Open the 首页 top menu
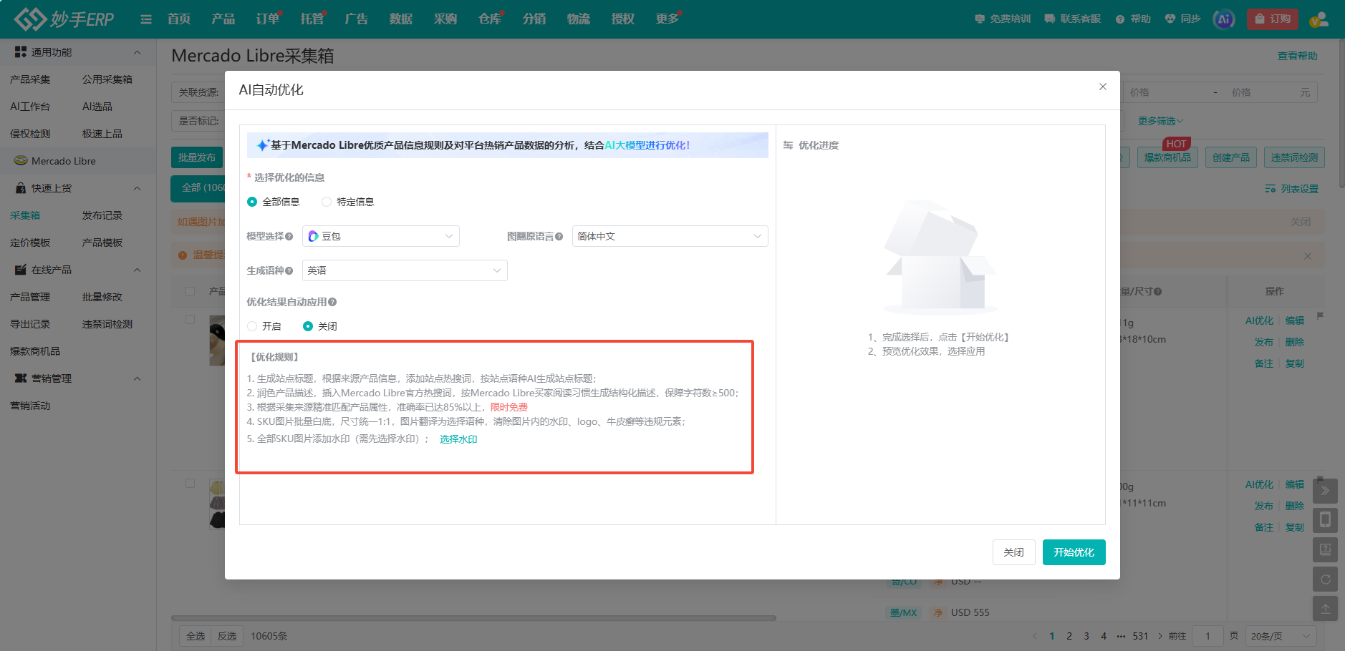Image resolution: width=1345 pixels, height=651 pixels. pyautogui.click(x=179, y=19)
